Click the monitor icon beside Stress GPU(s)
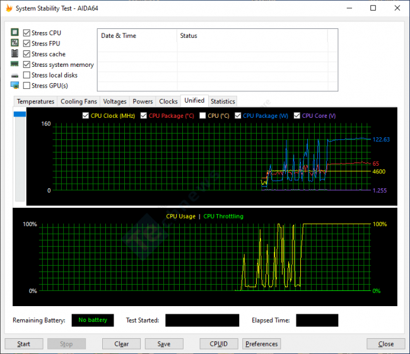Viewport: 410px width, 354px height. [15, 85]
